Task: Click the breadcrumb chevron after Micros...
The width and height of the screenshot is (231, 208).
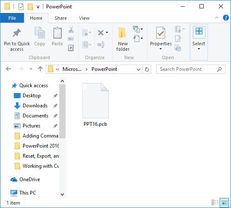Action: (x=87, y=69)
